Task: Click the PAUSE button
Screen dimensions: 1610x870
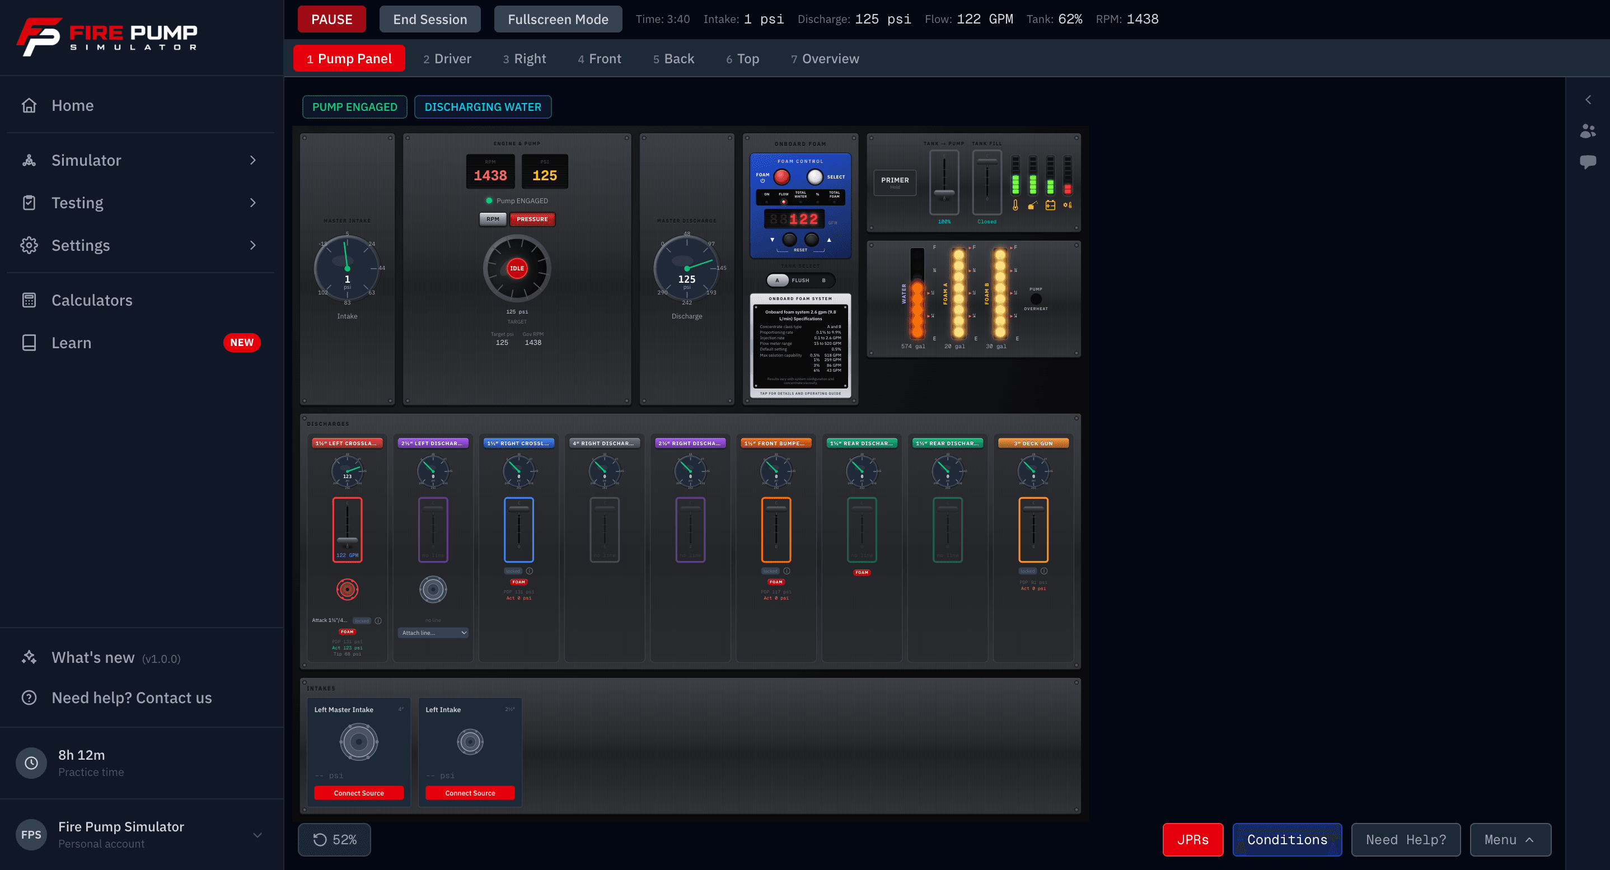Action: pyautogui.click(x=332, y=18)
